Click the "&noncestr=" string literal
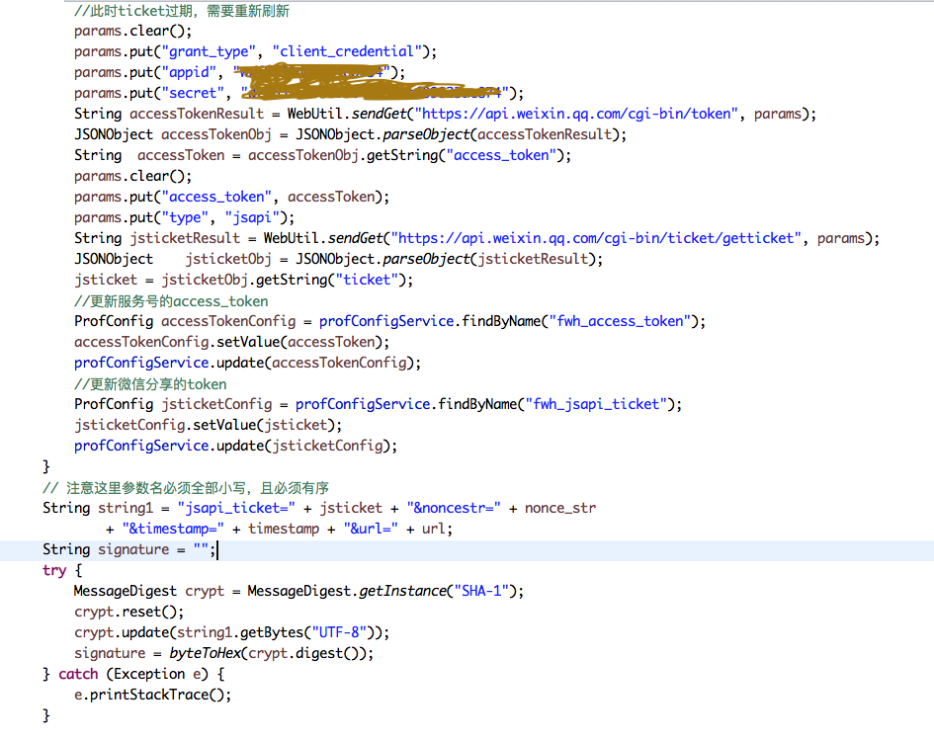The height and width of the screenshot is (741, 934). [x=454, y=509]
